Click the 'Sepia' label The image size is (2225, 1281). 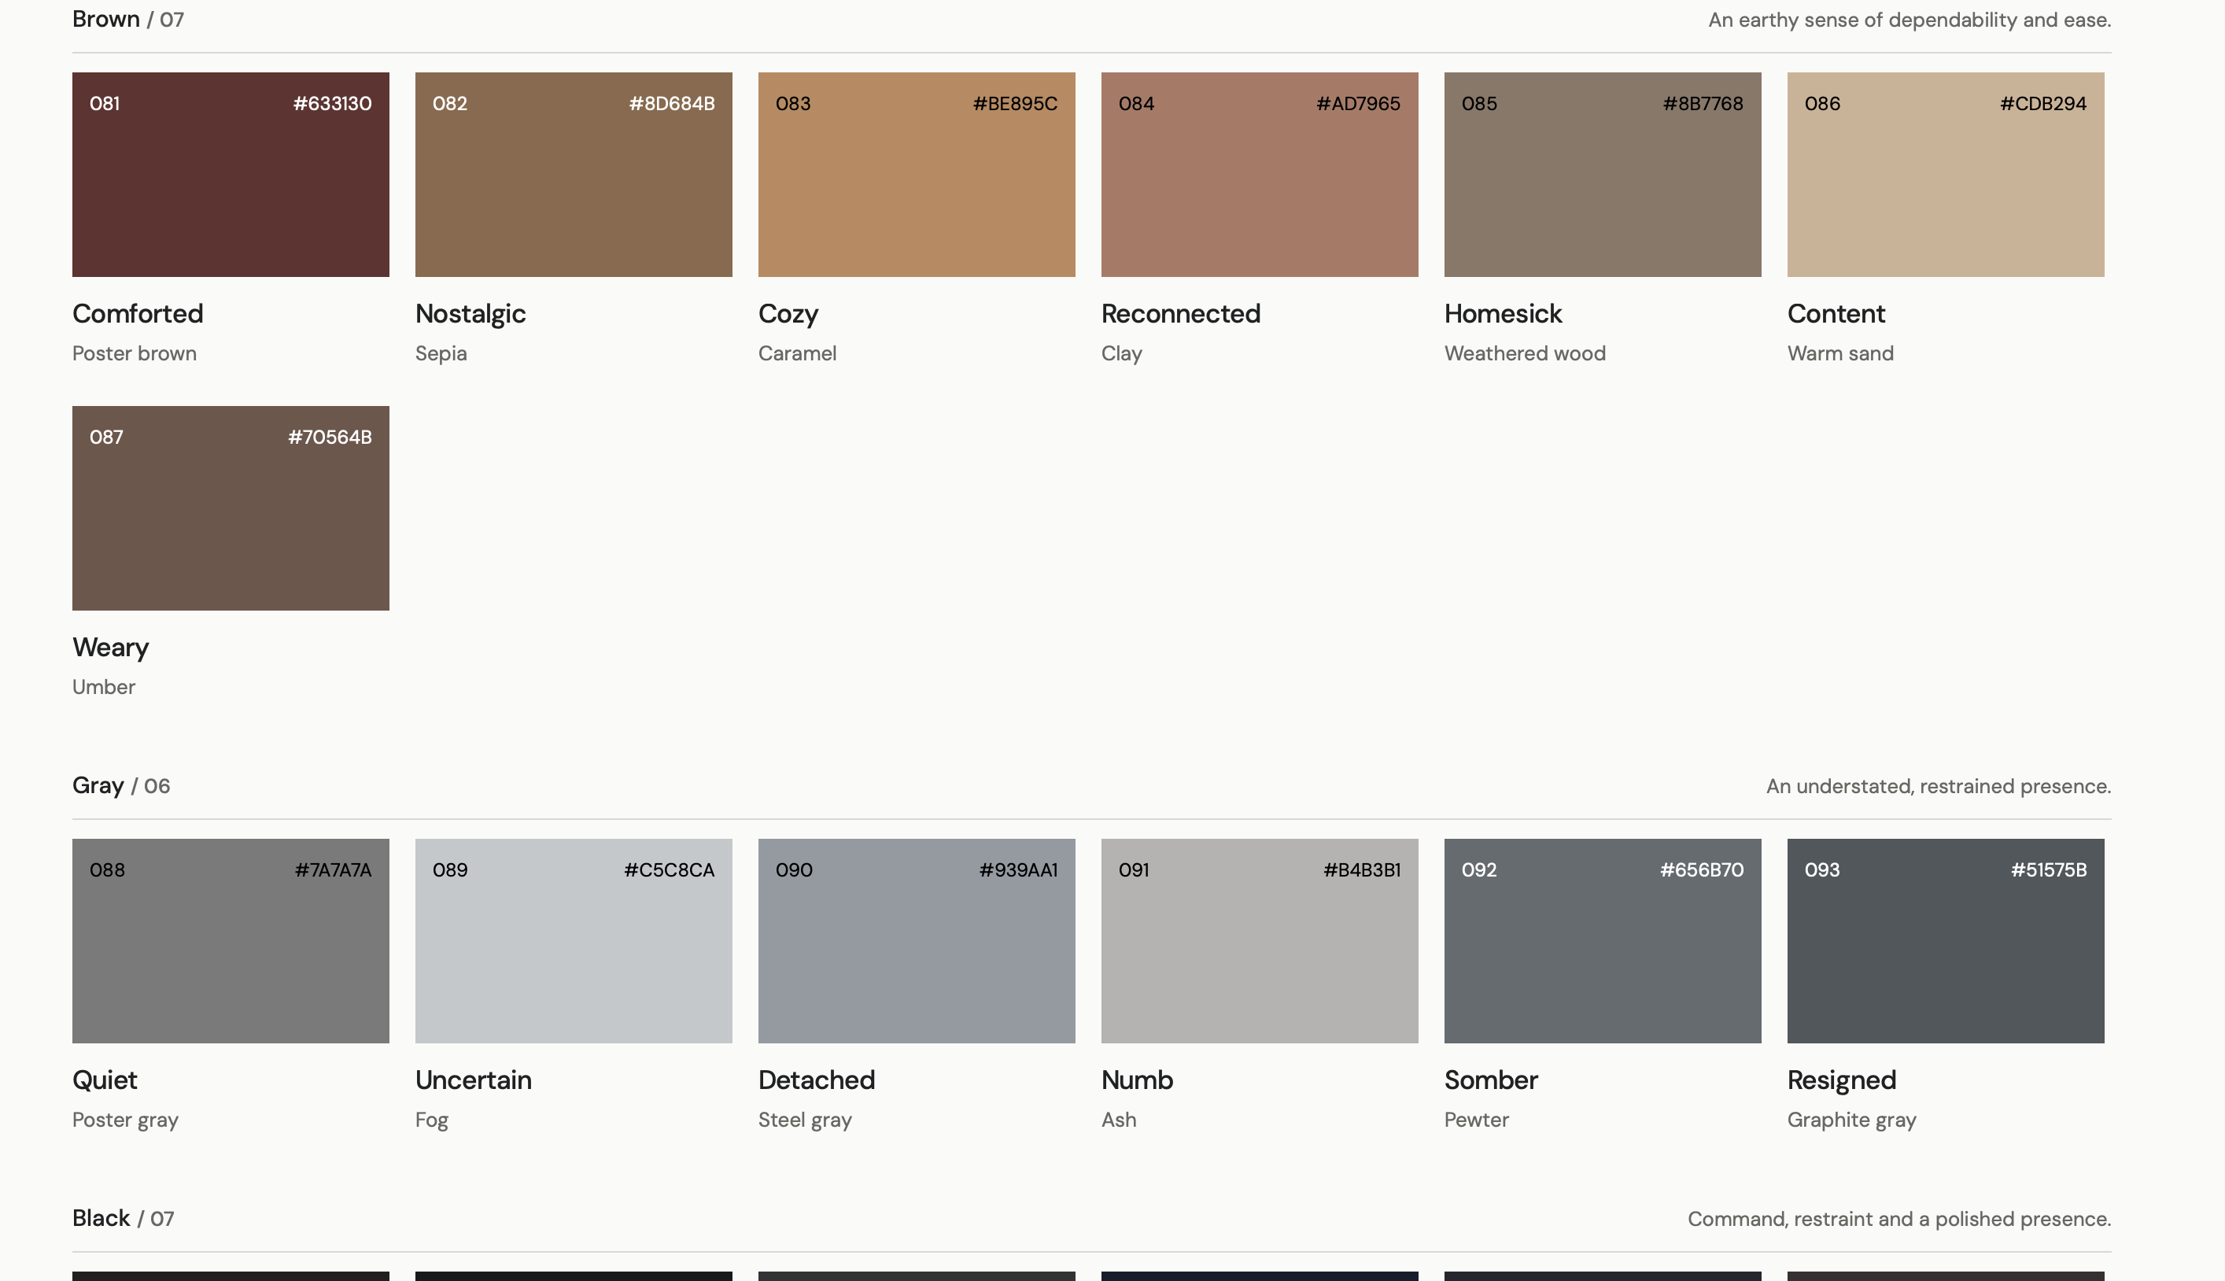(x=441, y=353)
